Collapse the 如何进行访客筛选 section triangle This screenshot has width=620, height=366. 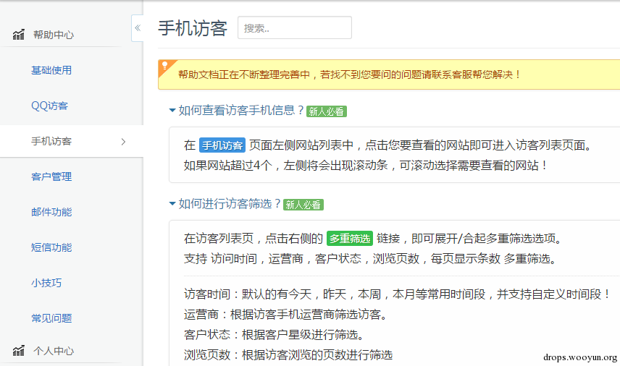pyautogui.click(x=172, y=204)
